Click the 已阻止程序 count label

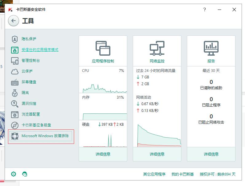pos(211,105)
